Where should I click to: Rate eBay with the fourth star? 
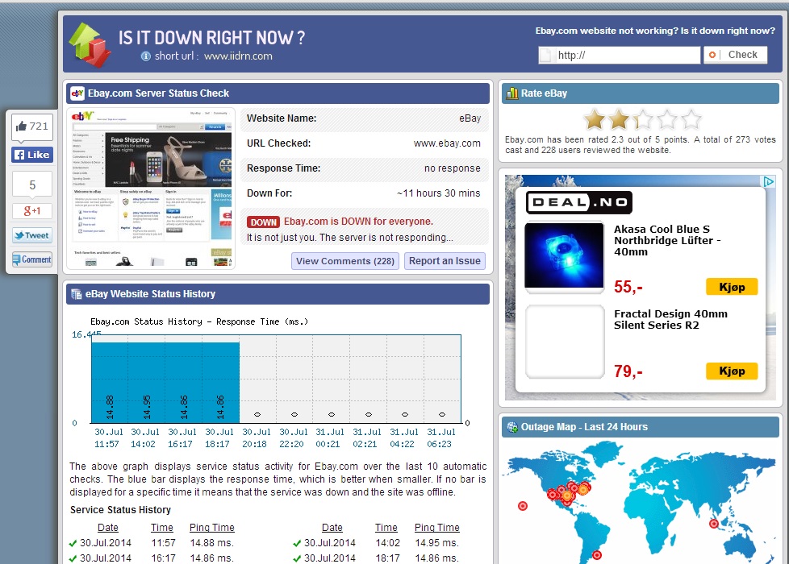coord(666,119)
